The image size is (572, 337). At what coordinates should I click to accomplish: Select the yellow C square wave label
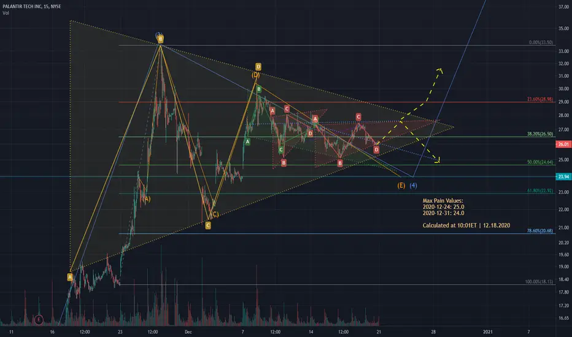click(x=208, y=225)
